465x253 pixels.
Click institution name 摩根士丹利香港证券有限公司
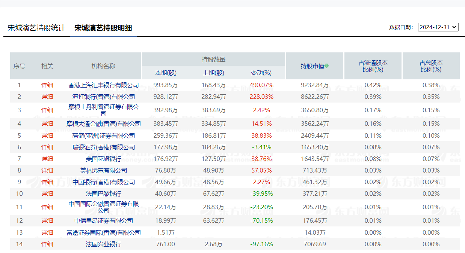(x=104, y=110)
